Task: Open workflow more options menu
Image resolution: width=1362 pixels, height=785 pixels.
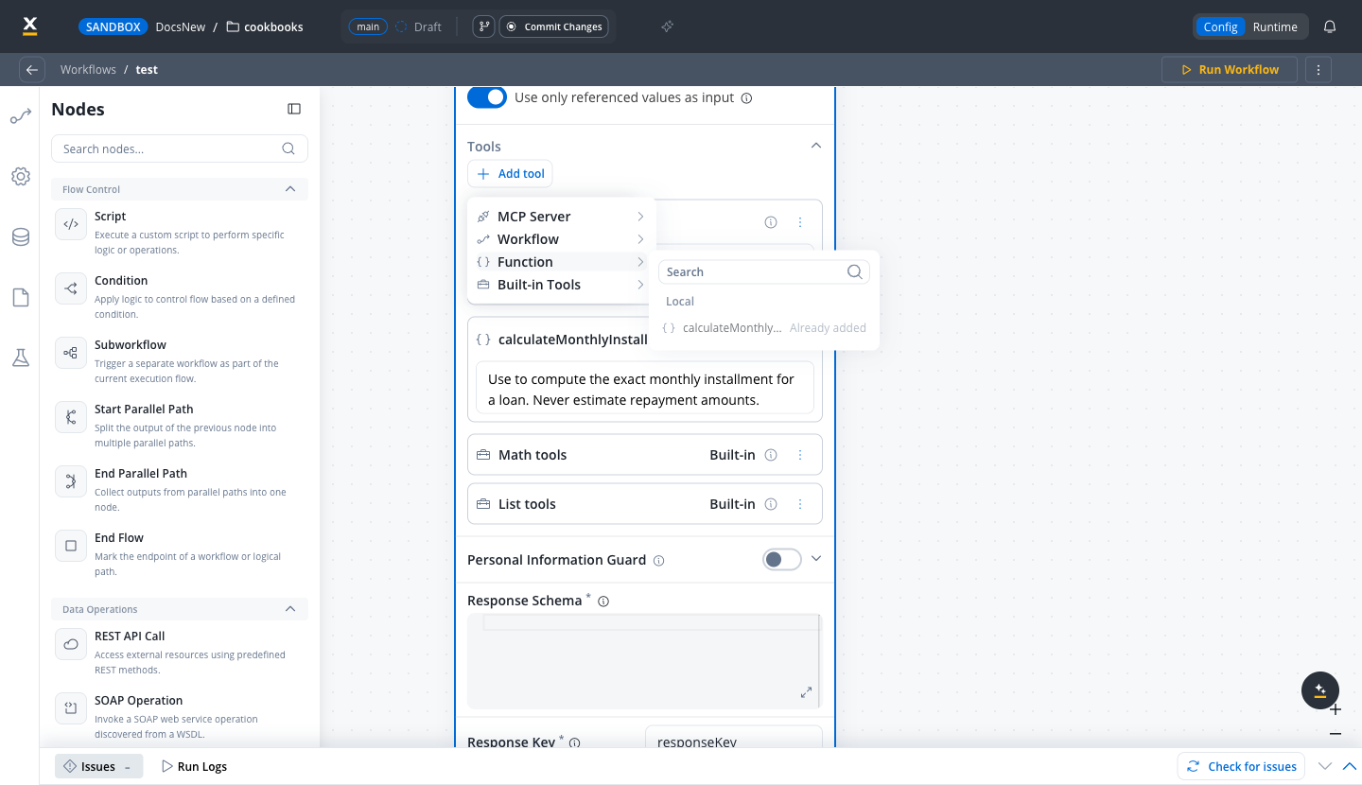Action: (x=1318, y=70)
